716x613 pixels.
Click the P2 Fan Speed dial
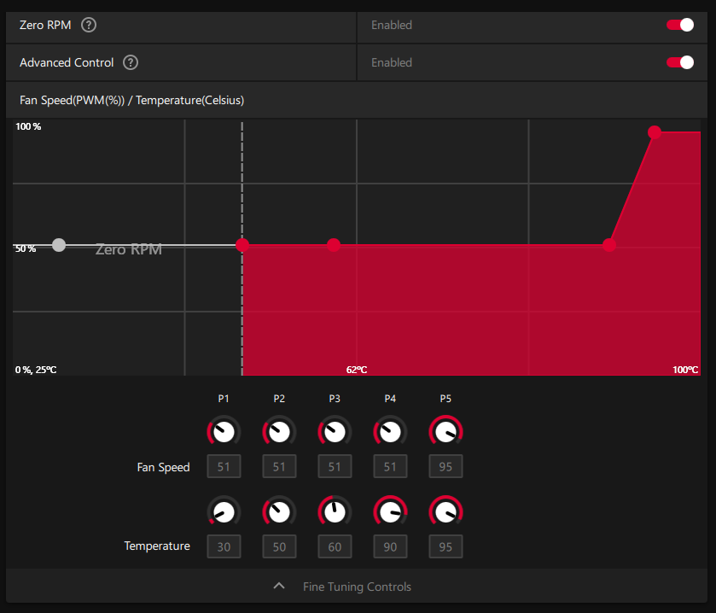(x=279, y=432)
